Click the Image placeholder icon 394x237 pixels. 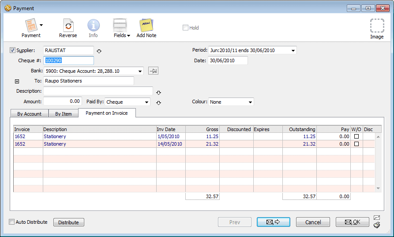376,26
